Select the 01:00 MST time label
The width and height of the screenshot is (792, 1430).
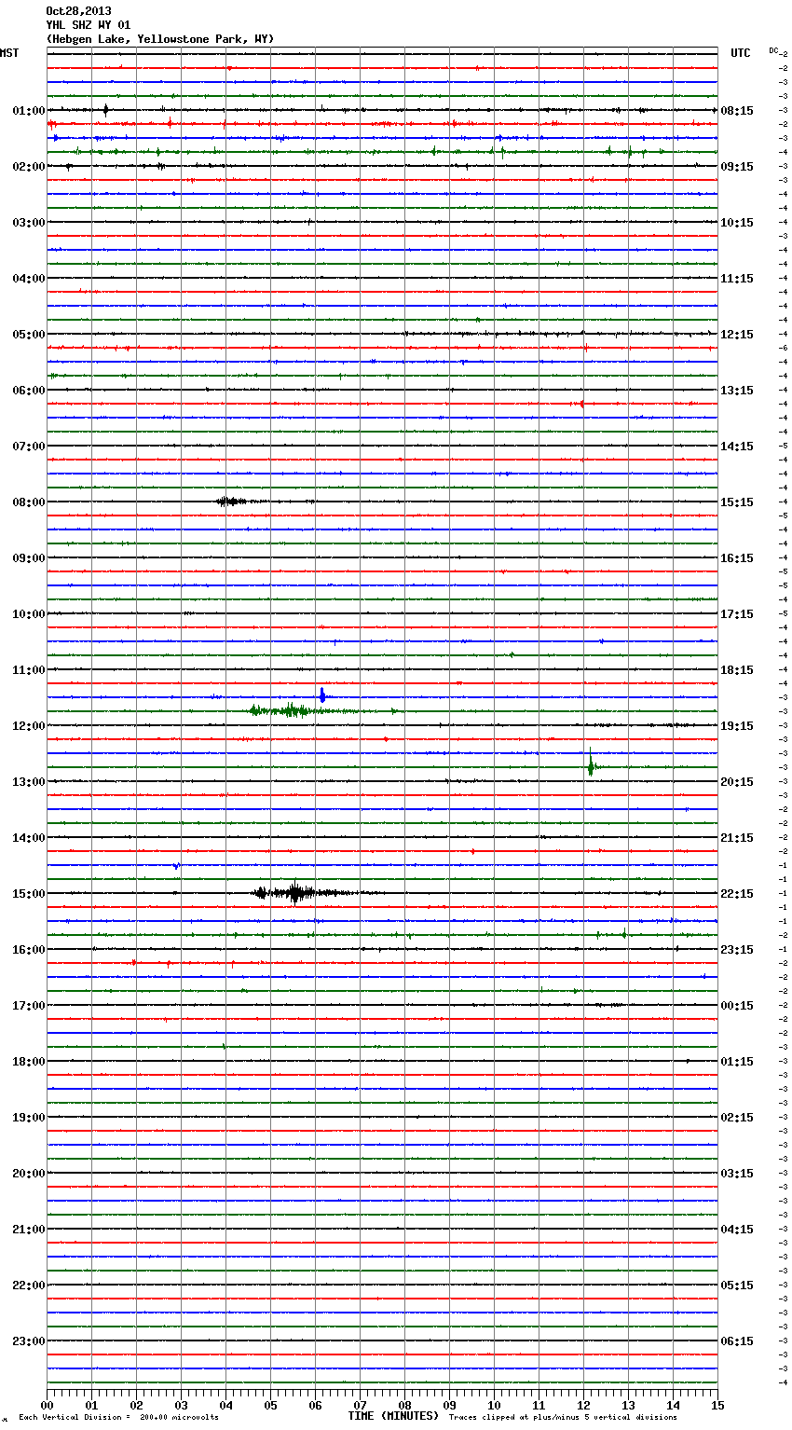(28, 110)
